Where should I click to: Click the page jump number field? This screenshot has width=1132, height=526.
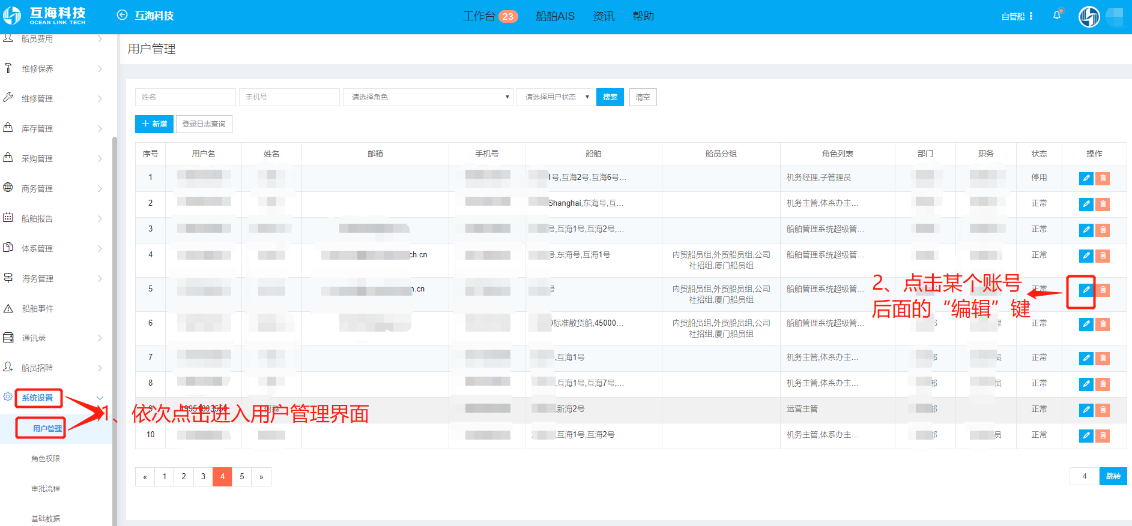[x=1085, y=476]
